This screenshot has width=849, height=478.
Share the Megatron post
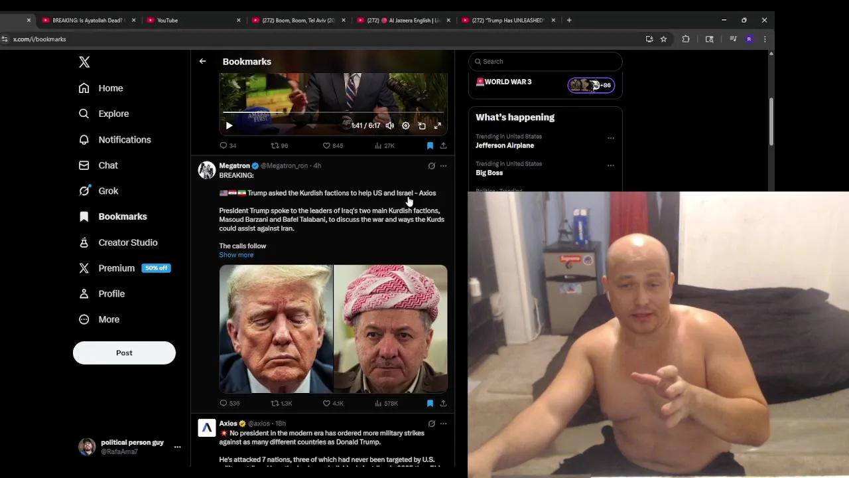click(x=443, y=403)
